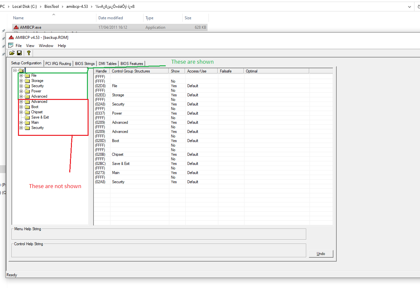Switch to the Setup Configuration tab
Viewport: 420px width, 288px height.
(26, 63)
